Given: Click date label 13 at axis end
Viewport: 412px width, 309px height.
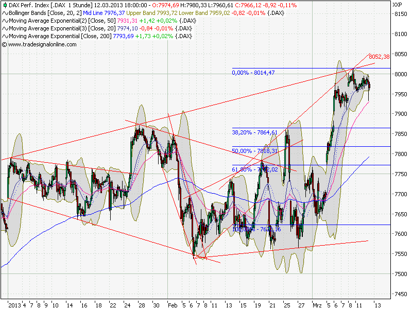Looking at the screenshot, I should coord(377,305).
